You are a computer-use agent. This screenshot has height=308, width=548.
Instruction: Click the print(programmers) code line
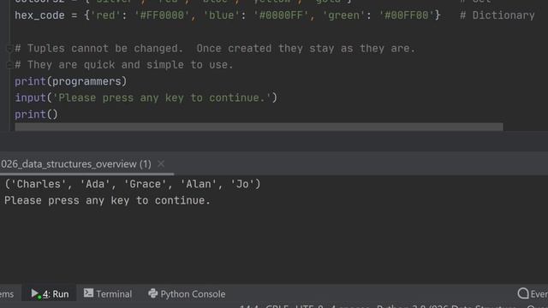[x=70, y=81]
